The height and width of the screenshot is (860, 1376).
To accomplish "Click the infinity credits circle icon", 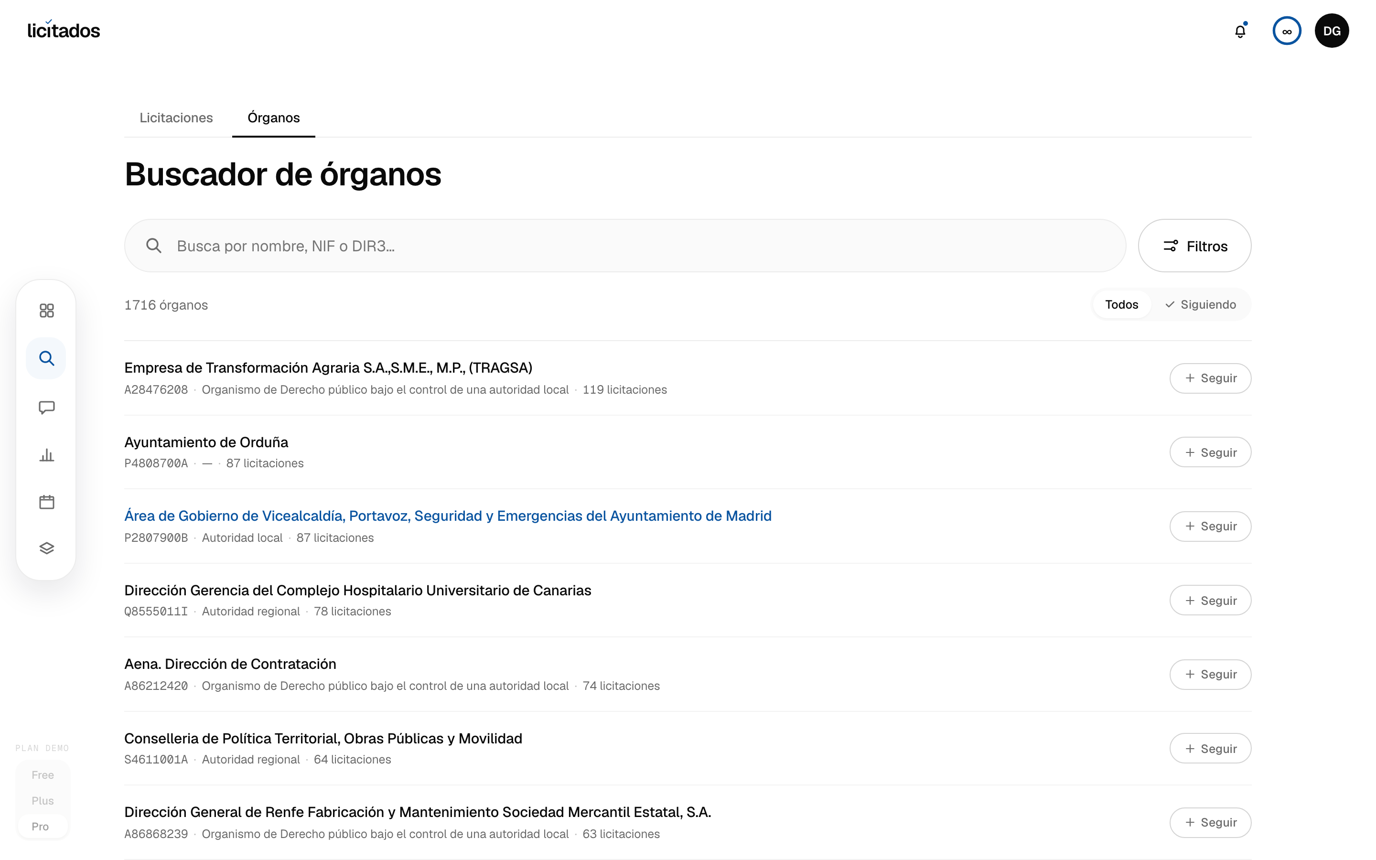I will point(1287,31).
